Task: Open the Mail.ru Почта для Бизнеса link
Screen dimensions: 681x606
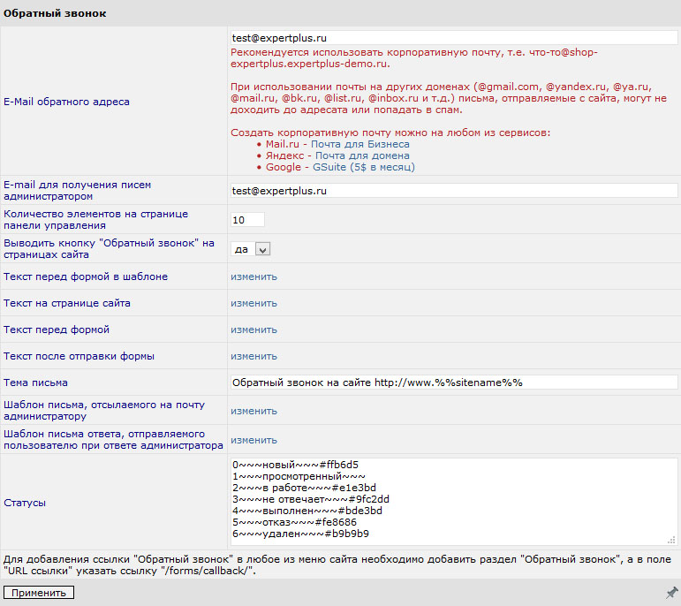Action: point(360,144)
